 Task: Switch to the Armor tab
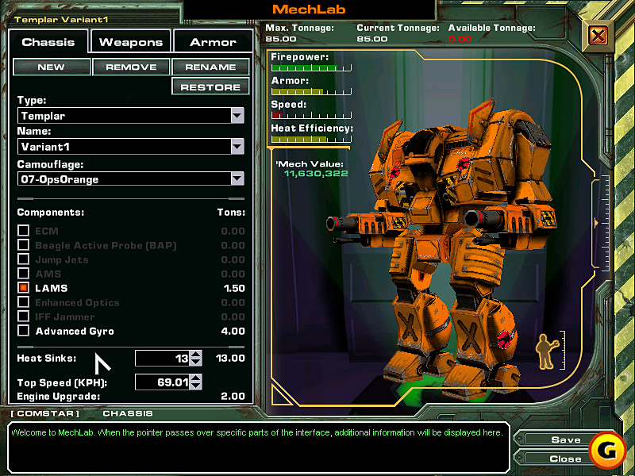[213, 42]
